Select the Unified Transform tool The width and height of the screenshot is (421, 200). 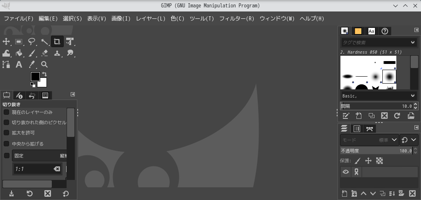[x=70, y=41]
